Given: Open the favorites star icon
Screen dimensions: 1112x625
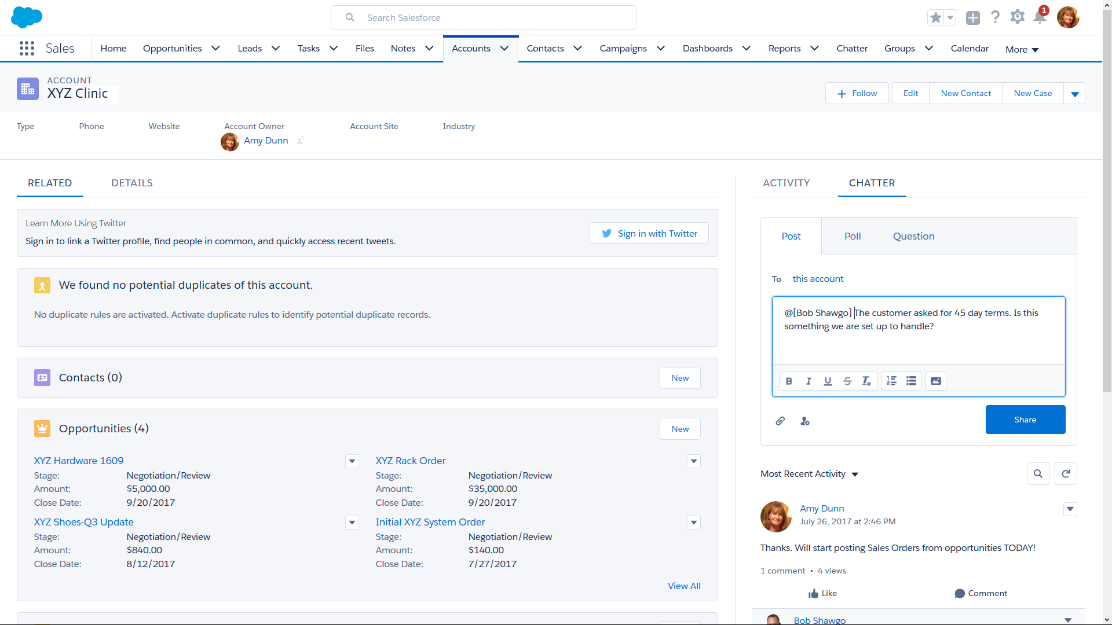Looking at the screenshot, I should pyautogui.click(x=934, y=17).
